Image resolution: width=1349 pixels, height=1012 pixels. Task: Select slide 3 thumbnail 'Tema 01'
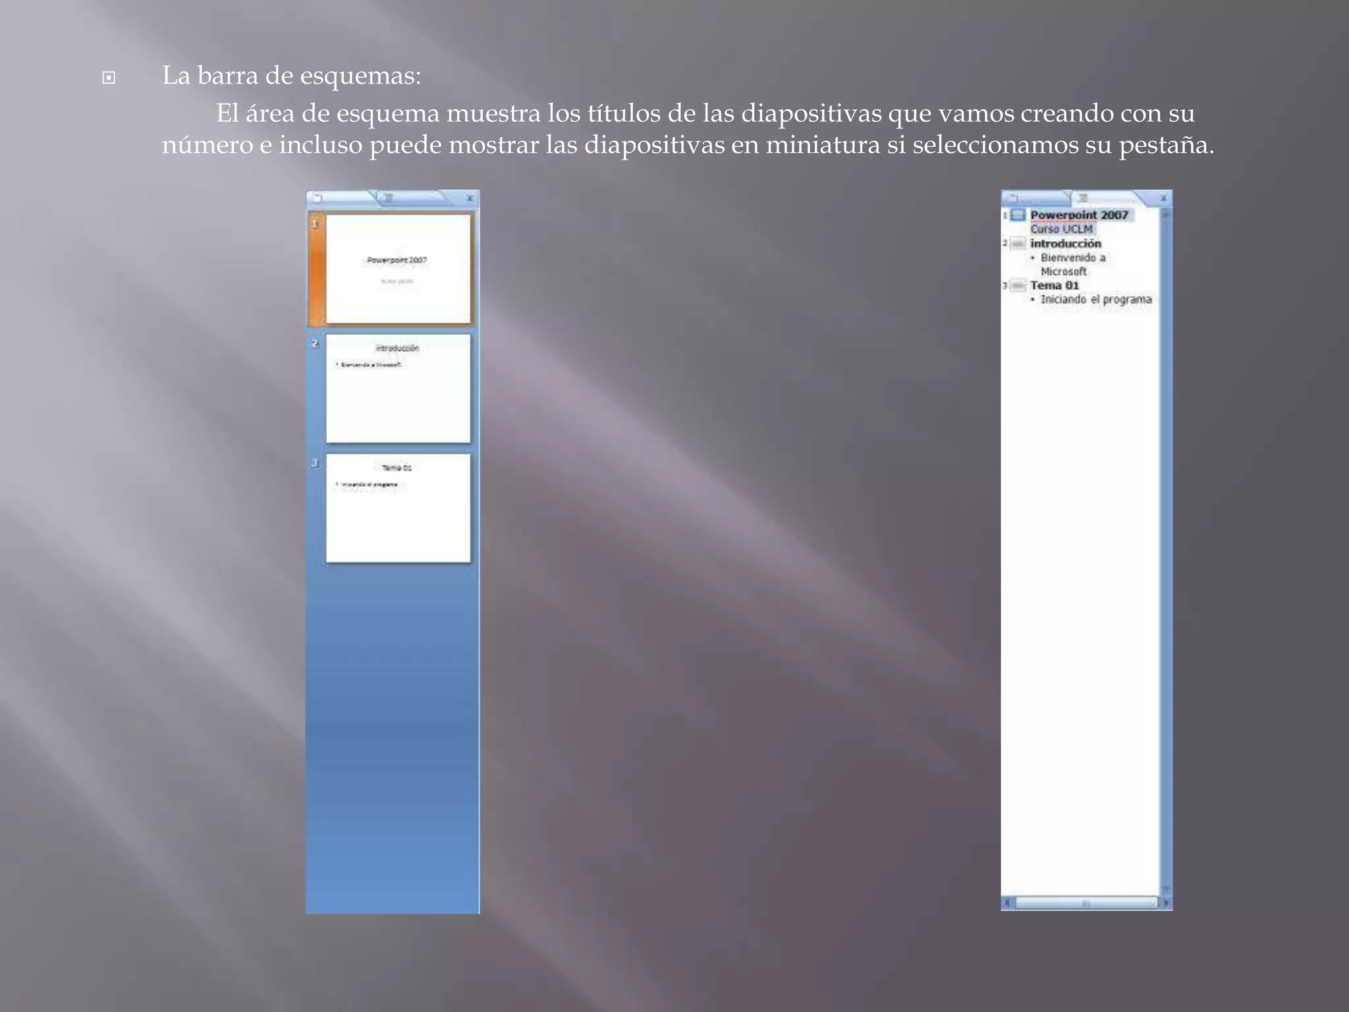pos(399,508)
